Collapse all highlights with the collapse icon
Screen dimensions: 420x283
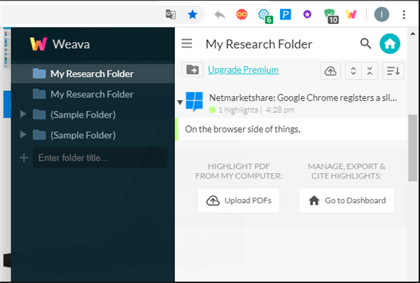pos(370,70)
